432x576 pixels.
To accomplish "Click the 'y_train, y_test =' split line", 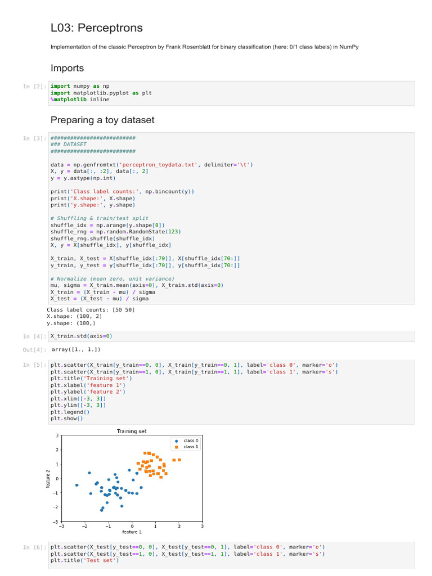I will pyautogui.click(x=145, y=265).
